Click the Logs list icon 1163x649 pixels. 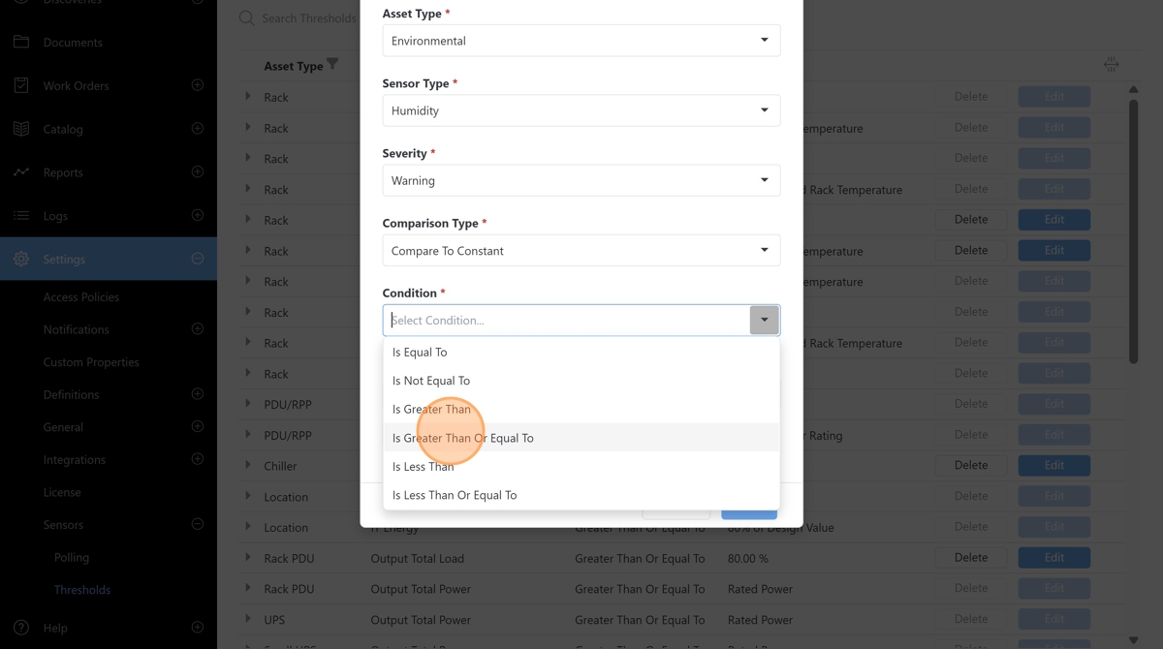pos(21,216)
